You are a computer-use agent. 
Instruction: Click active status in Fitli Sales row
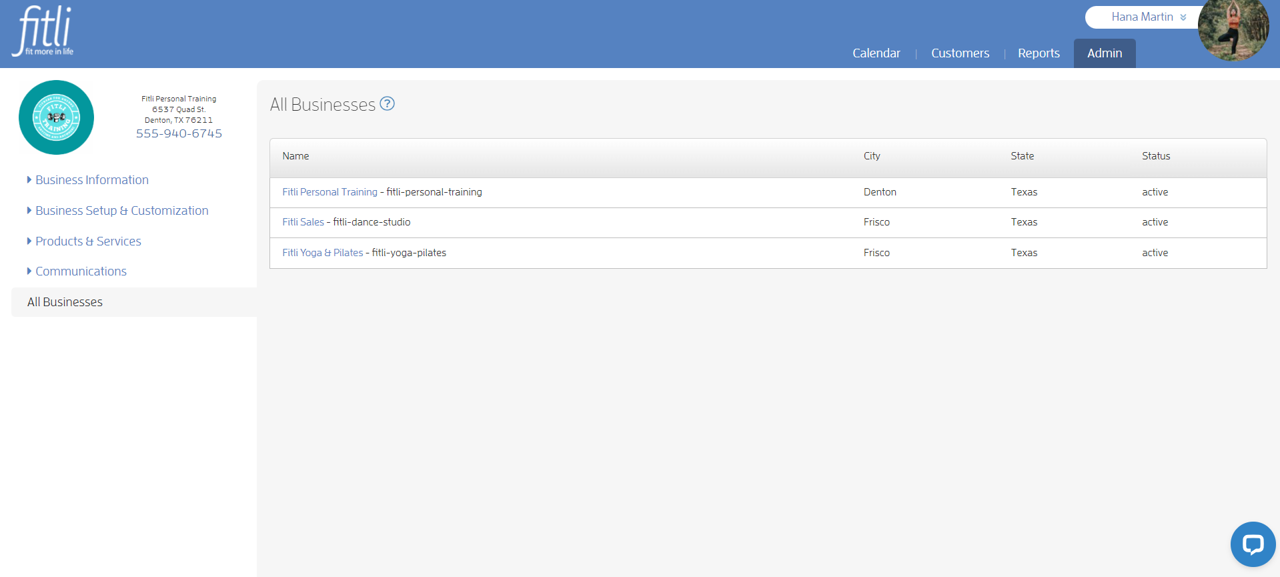[x=1155, y=222]
